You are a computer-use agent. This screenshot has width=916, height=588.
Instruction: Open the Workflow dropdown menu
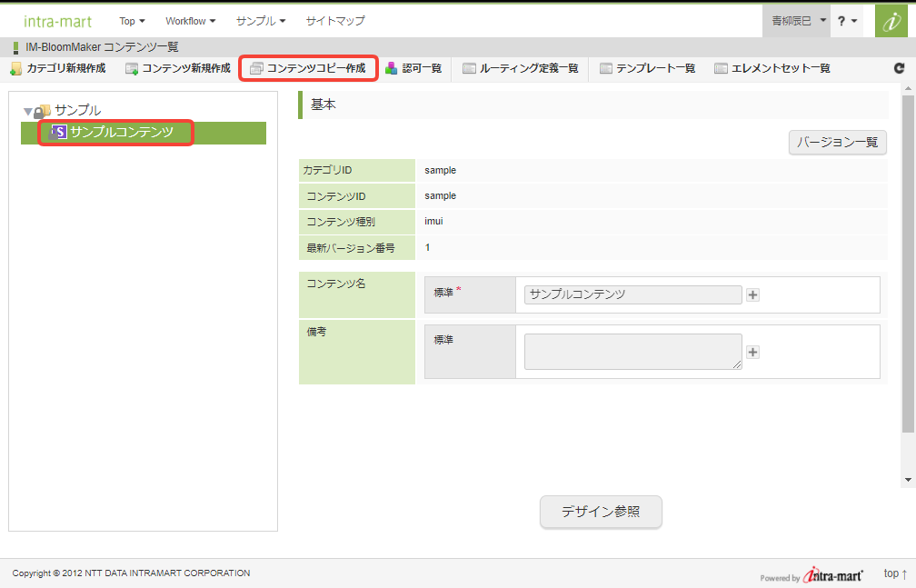(191, 21)
